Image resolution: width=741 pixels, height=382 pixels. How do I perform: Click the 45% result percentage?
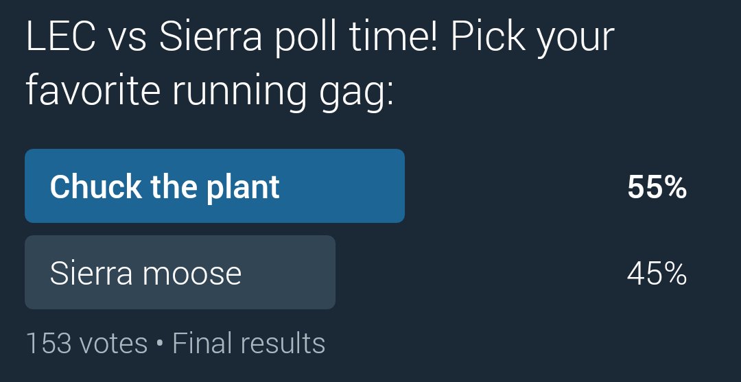pyautogui.click(x=657, y=274)
